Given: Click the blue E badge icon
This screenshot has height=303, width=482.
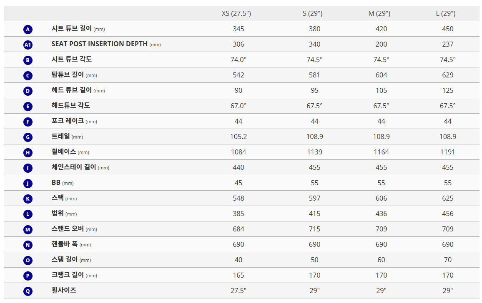Looking at the screenshot, I should pos(28,106).
